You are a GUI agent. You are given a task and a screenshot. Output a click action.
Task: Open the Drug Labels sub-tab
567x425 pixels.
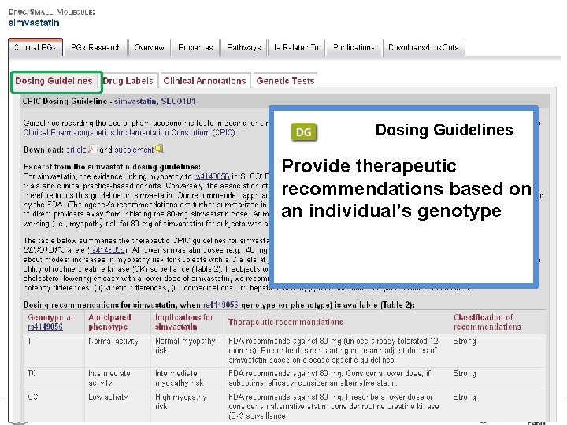[128, 81]
